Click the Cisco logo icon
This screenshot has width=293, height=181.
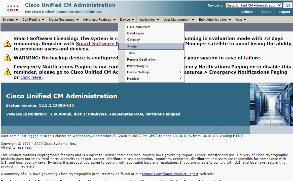(13, 8)
